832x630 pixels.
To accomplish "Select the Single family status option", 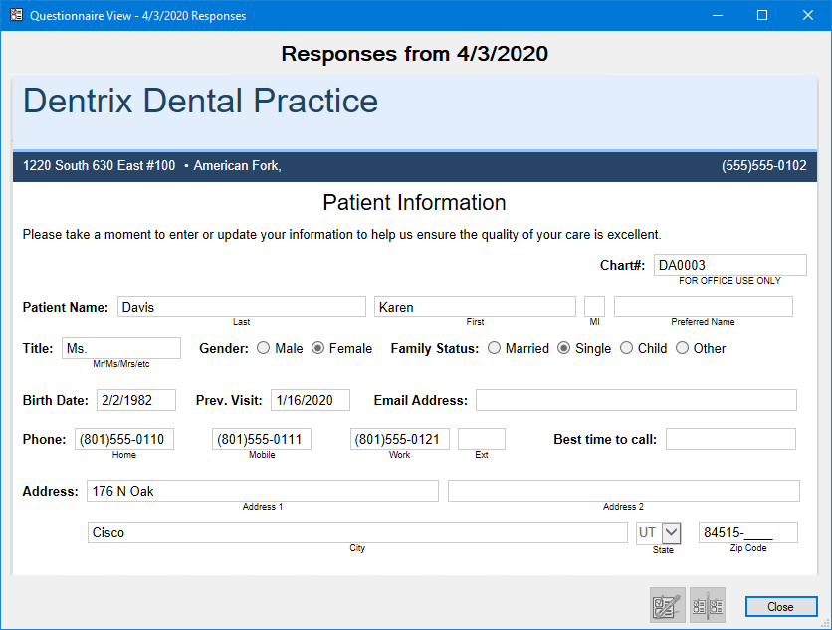I will click(x=564, y=348).
